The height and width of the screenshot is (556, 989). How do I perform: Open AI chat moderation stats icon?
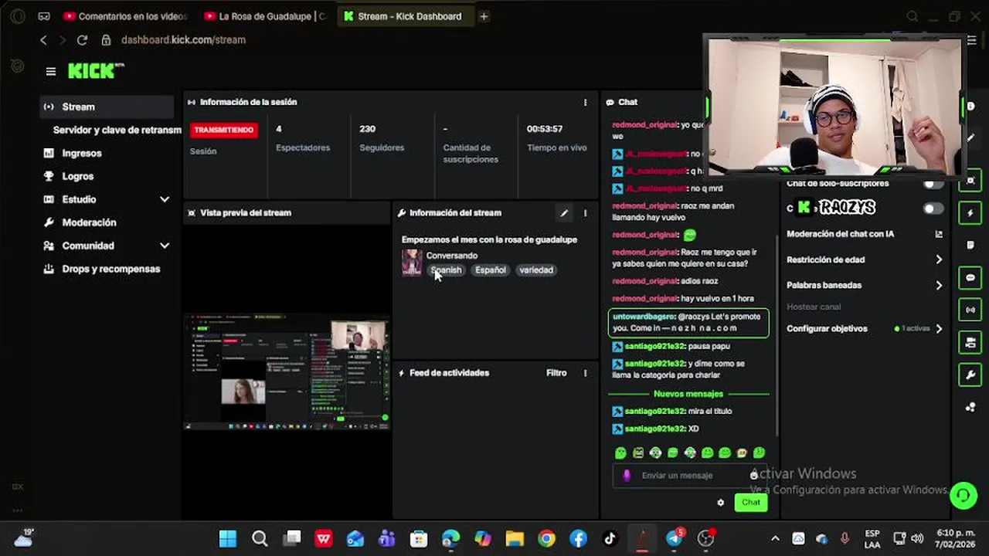(939, 234)
